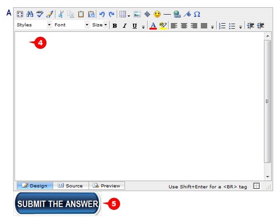Run the ABC spell checker

click(40, 14)
